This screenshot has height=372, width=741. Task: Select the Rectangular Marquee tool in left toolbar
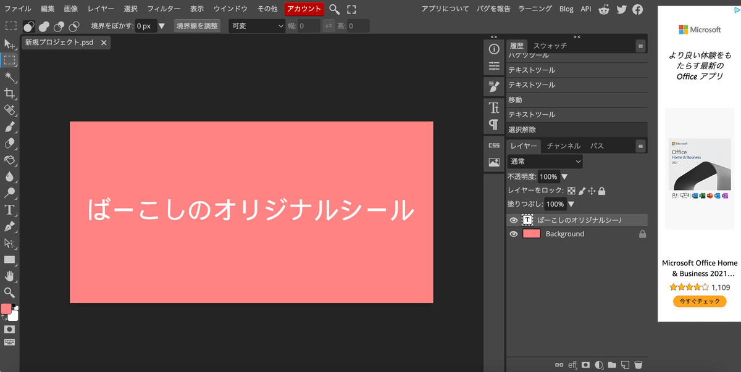[x=9, y=60]
